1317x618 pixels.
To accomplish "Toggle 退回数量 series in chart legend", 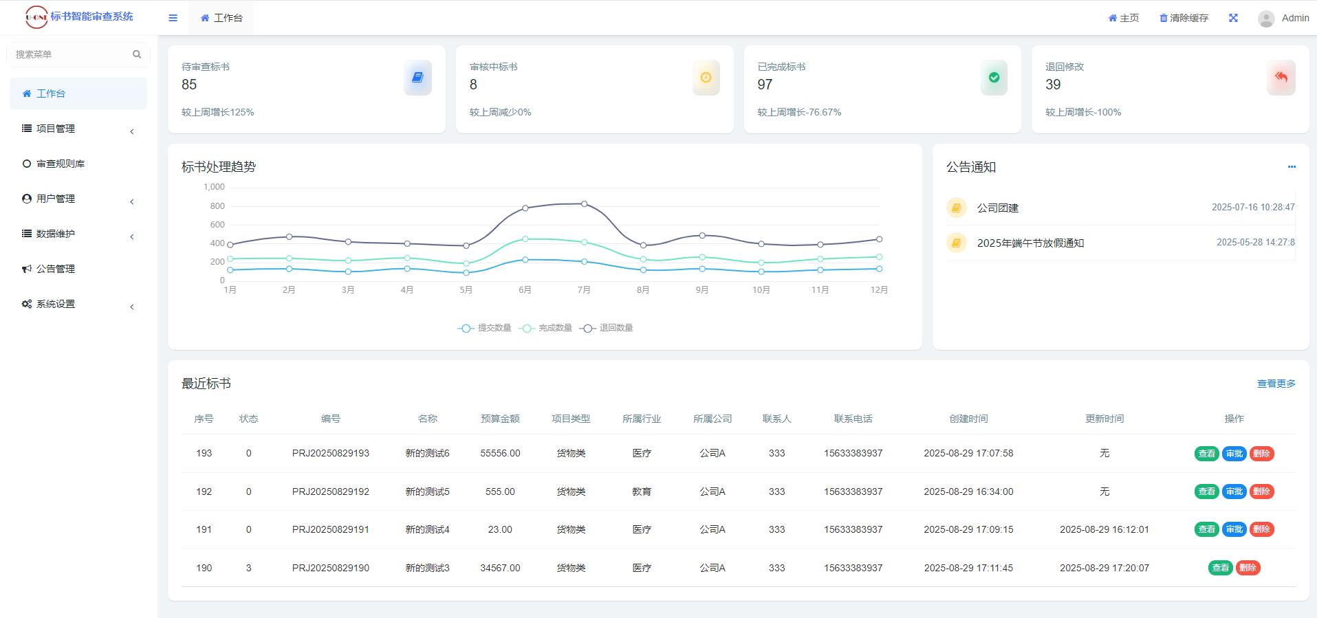I will (x=607, y=328).
